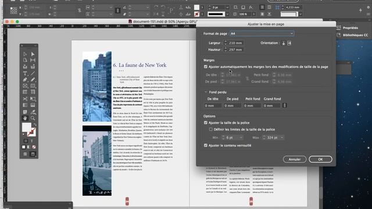Click the Annuler button

click(x=295, y=159)
